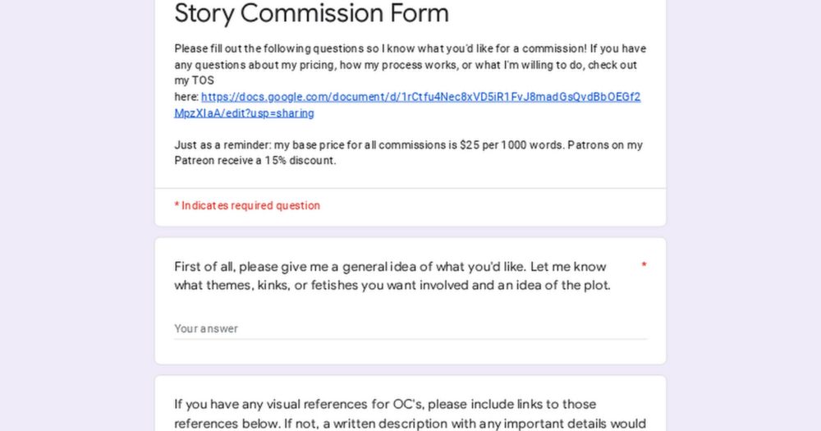The image size is (821, 431).
Task: Click the underline beneath Your answer
Action: [x=410, y=339]
